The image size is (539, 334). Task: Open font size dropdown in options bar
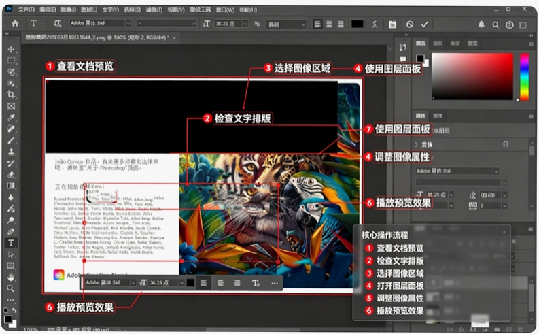(x=245, y=23)
